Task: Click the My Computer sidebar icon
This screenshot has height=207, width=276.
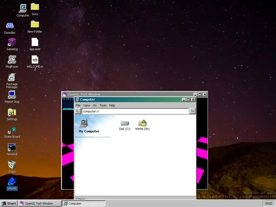Action: [84, 123]
